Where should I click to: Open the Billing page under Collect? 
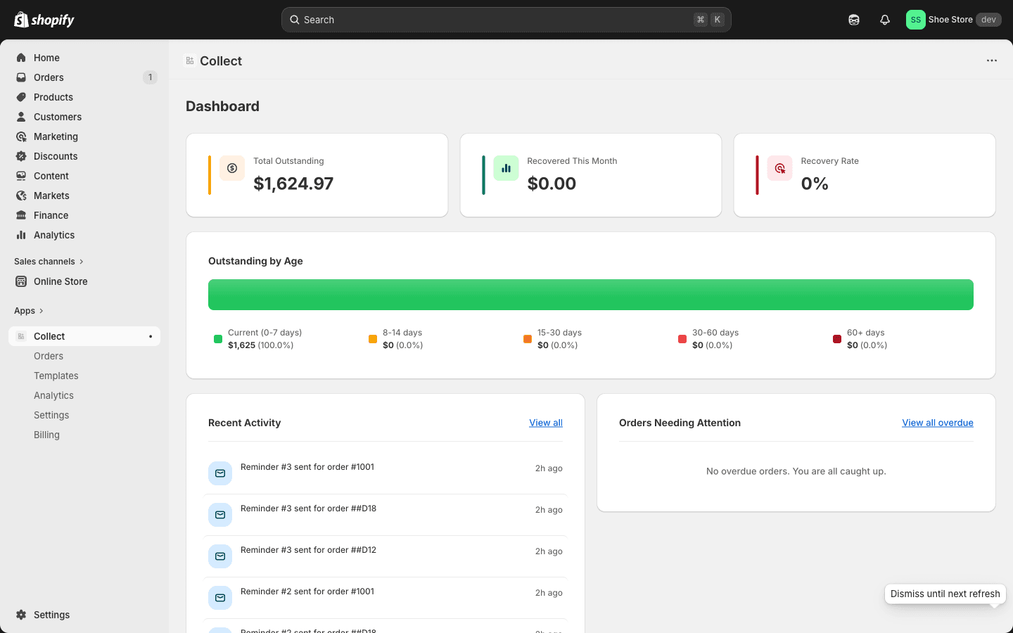(x=46, y=435)
